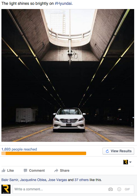Click the #Hyundai hashtag link
Viewport: 137px width, 196px height.
pyautogui.click(x=63, y=3)
